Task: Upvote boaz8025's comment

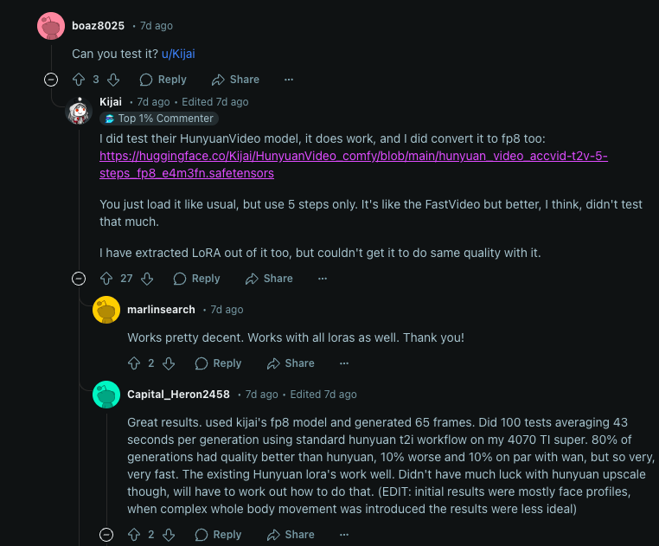Action: tap(79, 80)
